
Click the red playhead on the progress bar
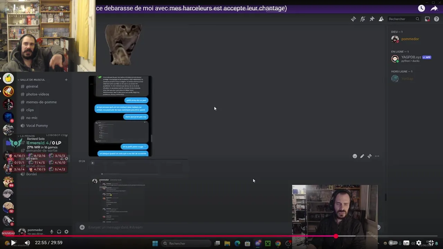click(336, 236)
